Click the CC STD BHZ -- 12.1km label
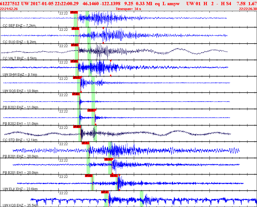Screen dimensions: 257x207 (20, 140)
